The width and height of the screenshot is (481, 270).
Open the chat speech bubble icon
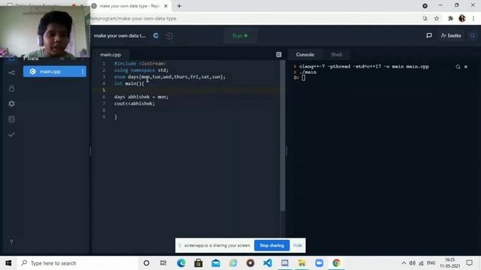point(429,35)
